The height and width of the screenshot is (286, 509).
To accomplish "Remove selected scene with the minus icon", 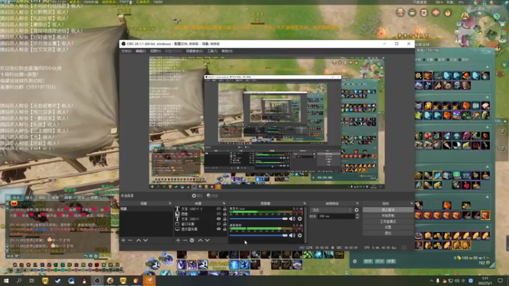I will click(x=130, y=240).
